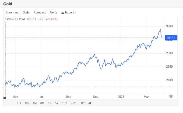Click the Mar date axis label
Screen dimensions: 183x113
point(146,97)
